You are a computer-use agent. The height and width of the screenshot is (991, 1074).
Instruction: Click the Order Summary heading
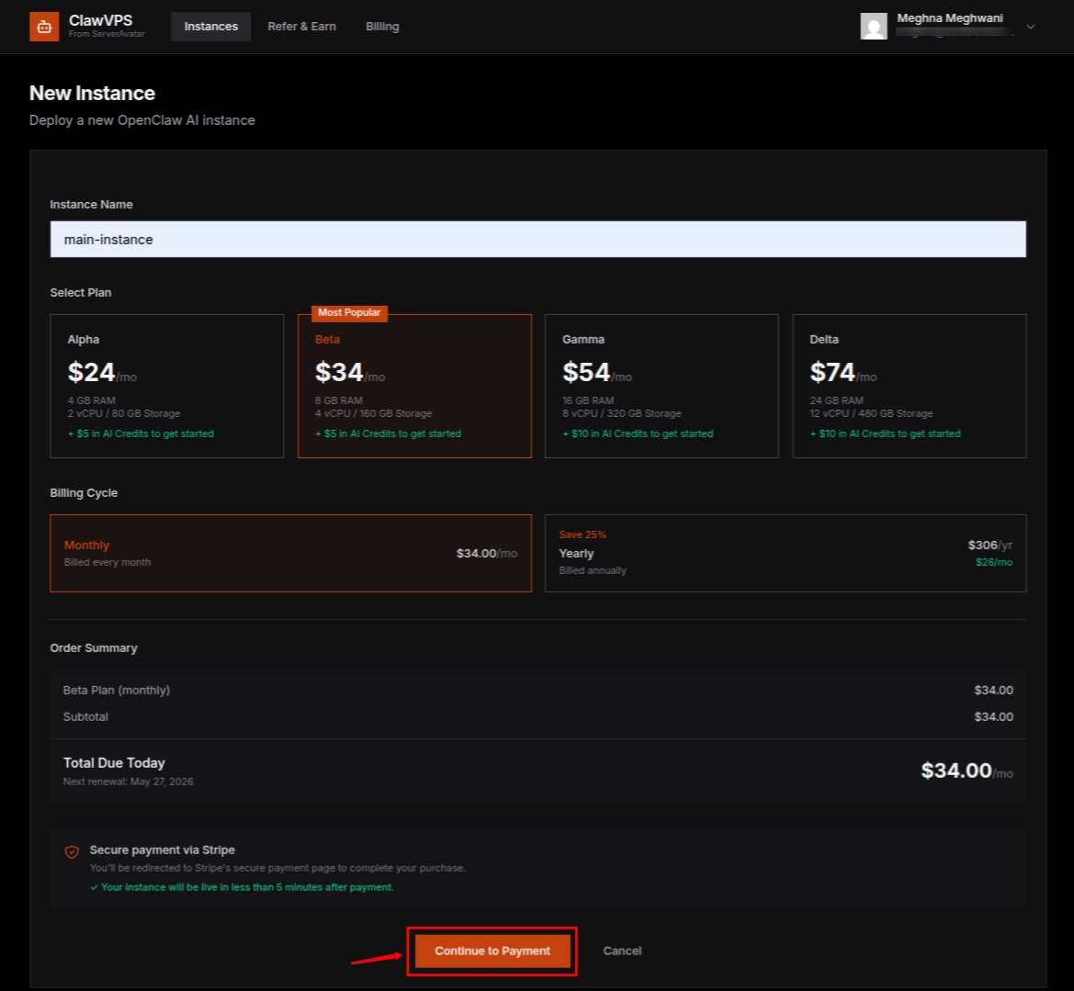(x=94, y=648)
